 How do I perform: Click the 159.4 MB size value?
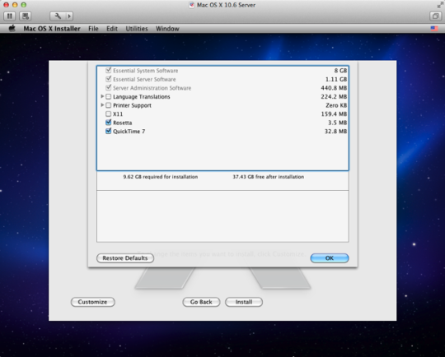334,114
